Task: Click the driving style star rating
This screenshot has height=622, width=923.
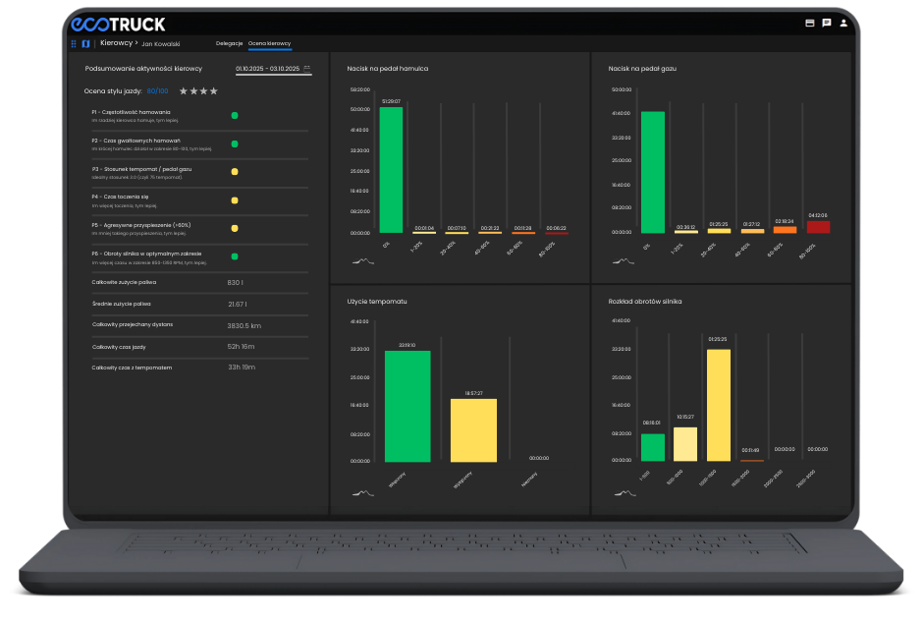Action: (x=198, y=91)
